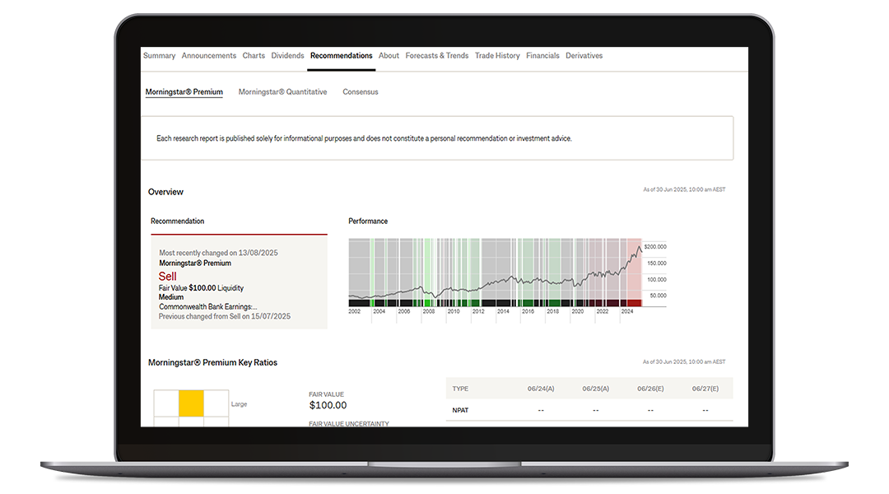This screenshot has width=889, height=494.
Task: Show the Consensus recommendations sub-tab
Action: click(x=361, y=92)
